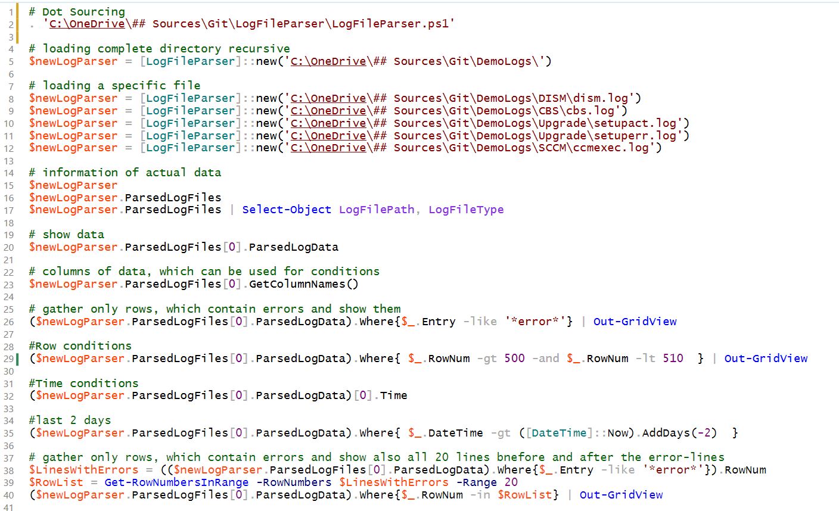Click the comment about columns used for conditions
The width and height of the screenshot is (839, 511).
[x=204, y=272]
